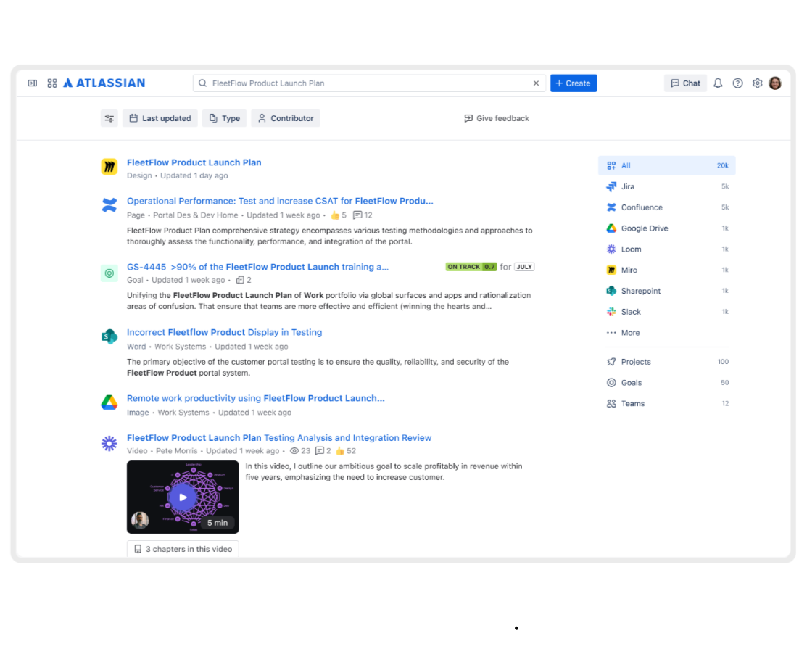Open Type filter dropdown
This screenshot has width=807, height=649.
pos(224,118)
